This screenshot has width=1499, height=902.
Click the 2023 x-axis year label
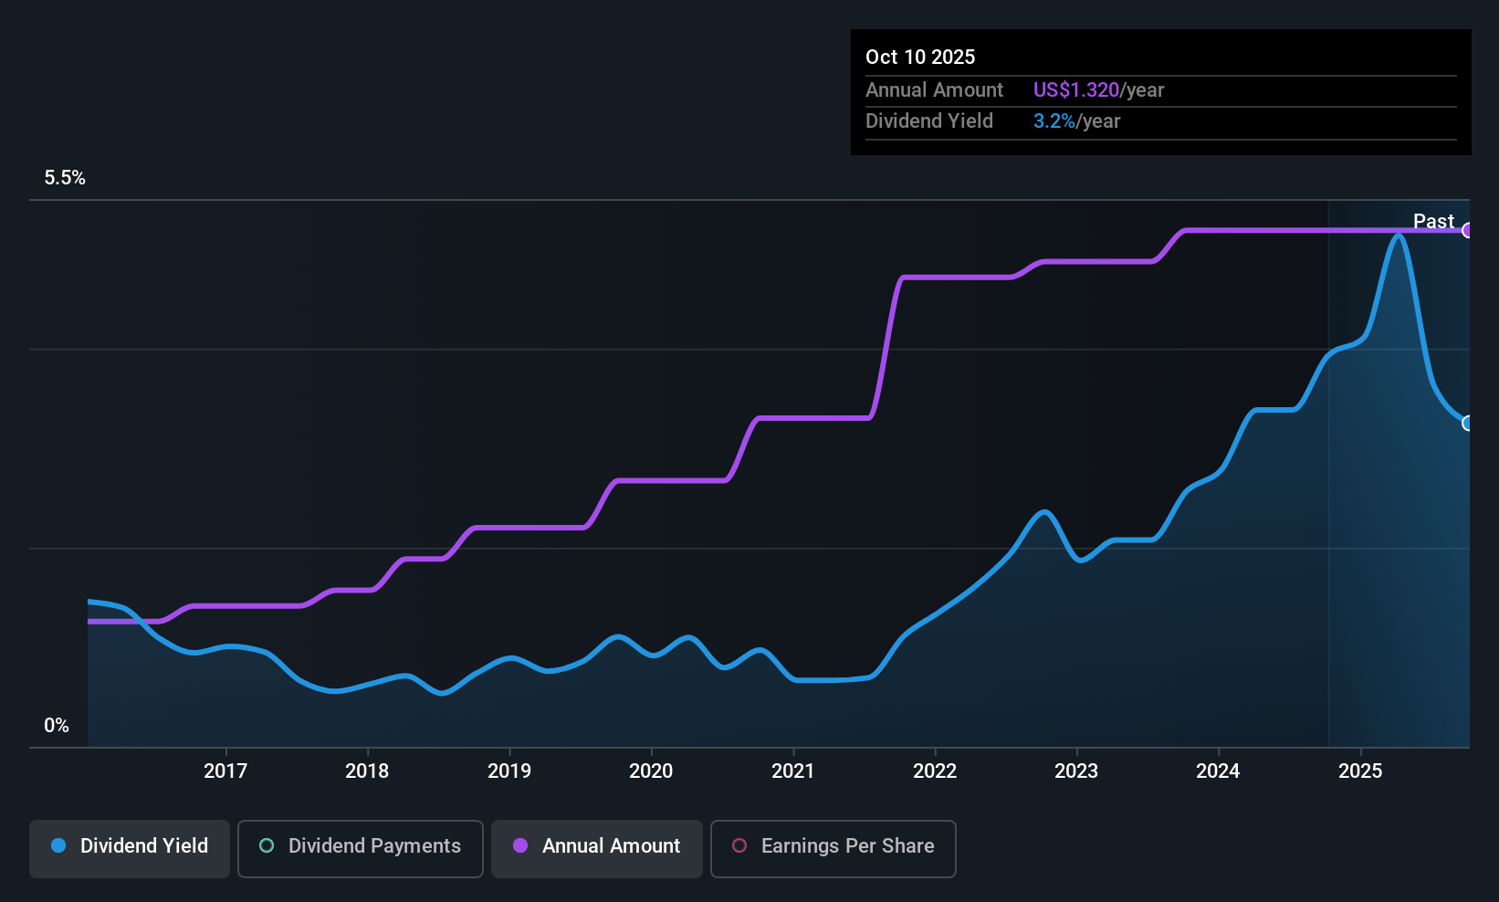(1076, 771)
